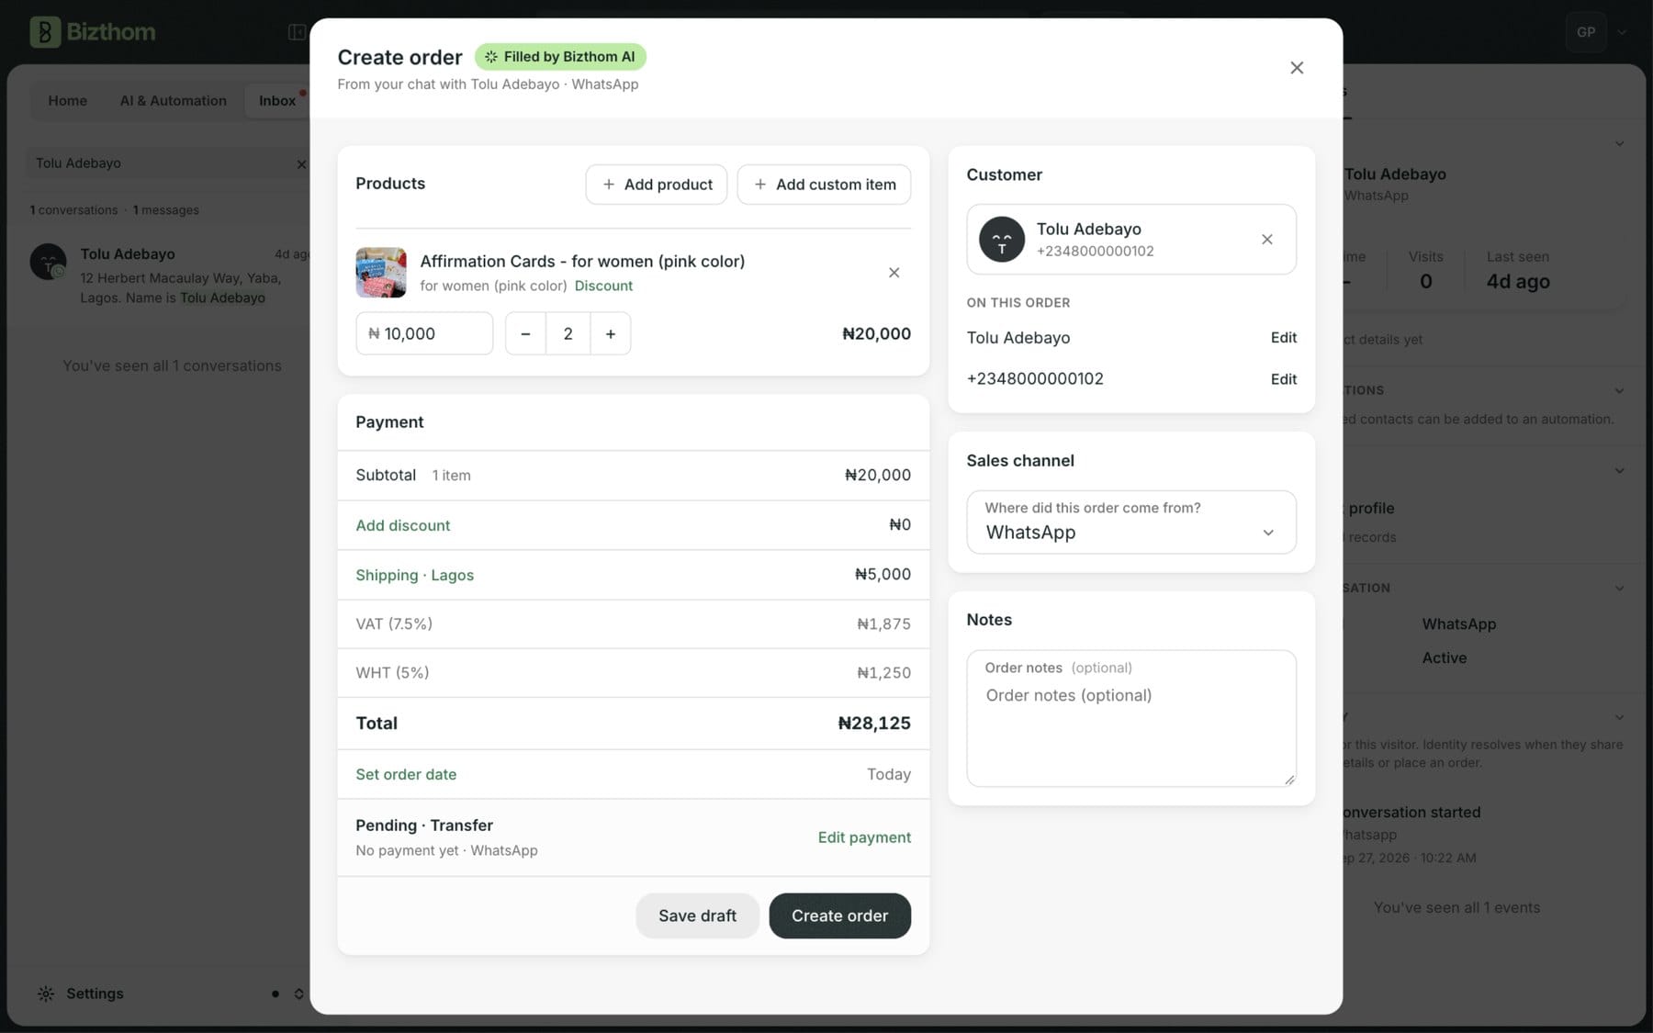Clear the Tolu Adebayo search filter
The image size is (1653, 1033).
(x=301, y=163)
